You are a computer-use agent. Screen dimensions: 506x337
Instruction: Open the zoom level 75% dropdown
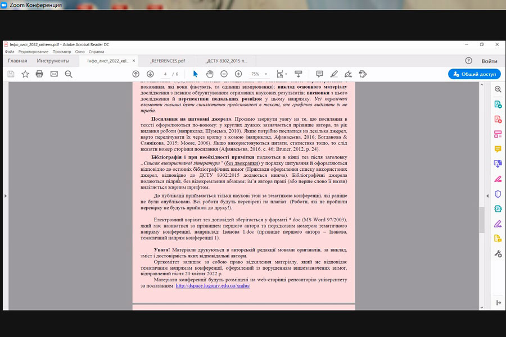258,74
